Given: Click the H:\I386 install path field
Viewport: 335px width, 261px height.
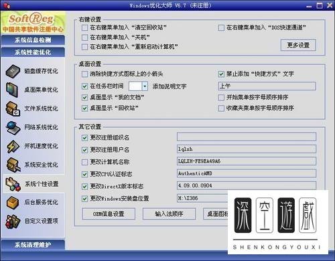Looking at the screenshot, I should click(x=202, y=198).
